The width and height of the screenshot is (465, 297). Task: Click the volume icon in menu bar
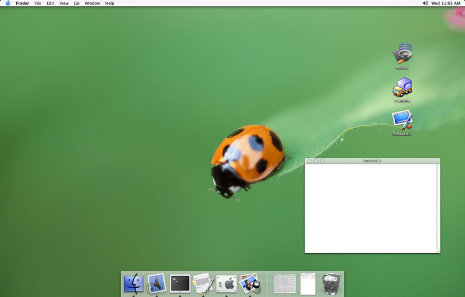tap(425, 3)
